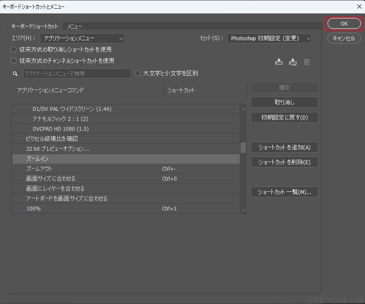Toggle 従来方式のチャンネルショートカットを使用 checkbox
Image resolution: width=365 pixels, height=304 pixels.
point(14,61)
